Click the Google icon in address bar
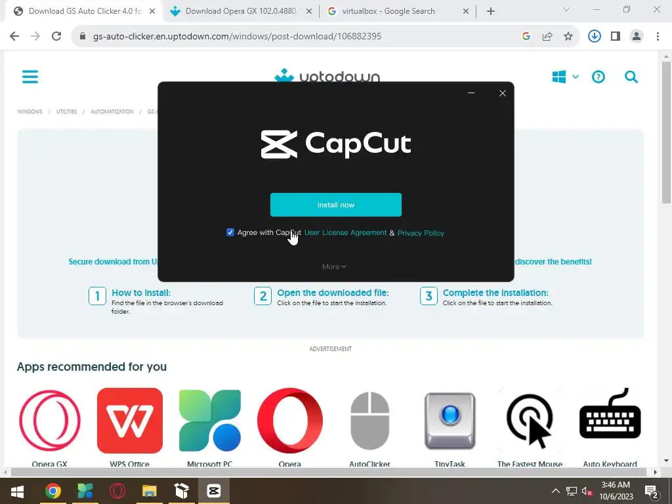The image size is (672, 504). (x=526, y=37)
